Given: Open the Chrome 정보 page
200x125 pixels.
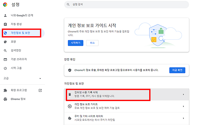Looking at the screenshot, I should [18, 99].
